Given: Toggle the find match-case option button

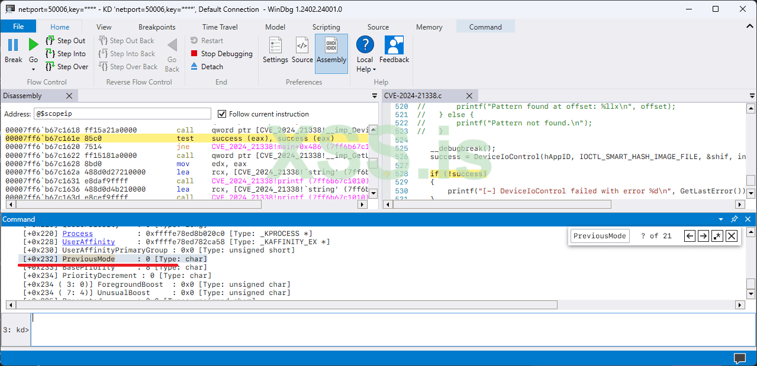Looking at the screenshot, I should point(717,236).
